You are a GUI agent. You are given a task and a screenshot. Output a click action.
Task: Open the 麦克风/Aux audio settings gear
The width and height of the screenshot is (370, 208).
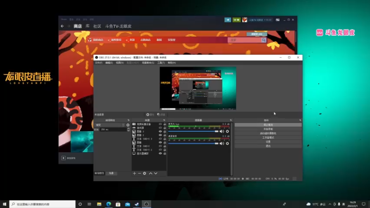tap(227, 131)
